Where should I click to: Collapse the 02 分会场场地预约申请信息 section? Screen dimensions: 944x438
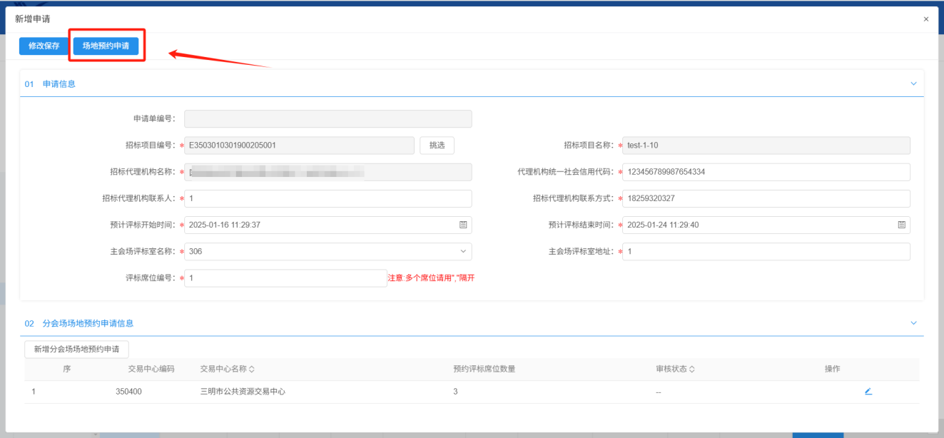913,323
